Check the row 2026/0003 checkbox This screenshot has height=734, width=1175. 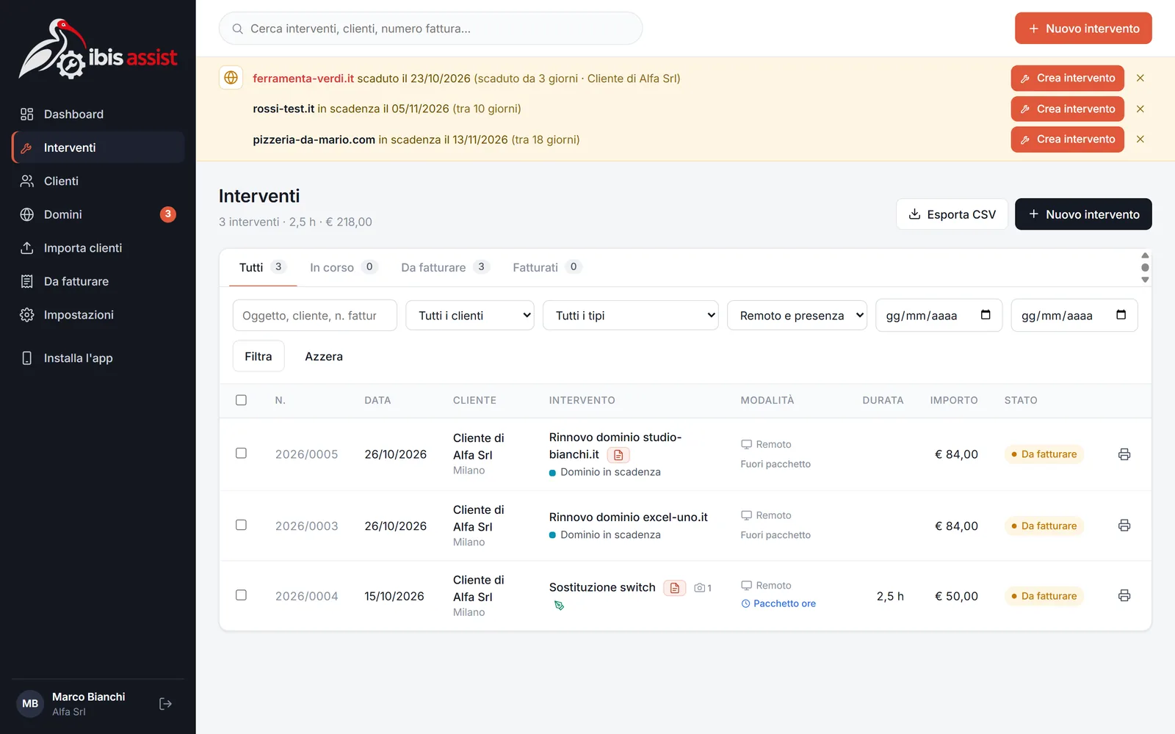tap(241, 525)
